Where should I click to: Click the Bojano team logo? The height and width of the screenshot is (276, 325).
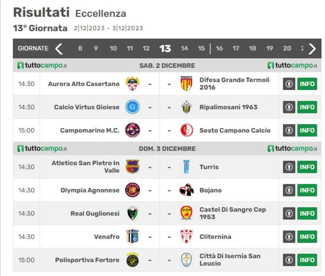pos(186,190)
